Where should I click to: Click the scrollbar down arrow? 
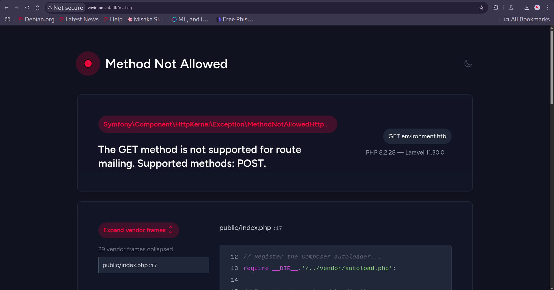[552, 288]
